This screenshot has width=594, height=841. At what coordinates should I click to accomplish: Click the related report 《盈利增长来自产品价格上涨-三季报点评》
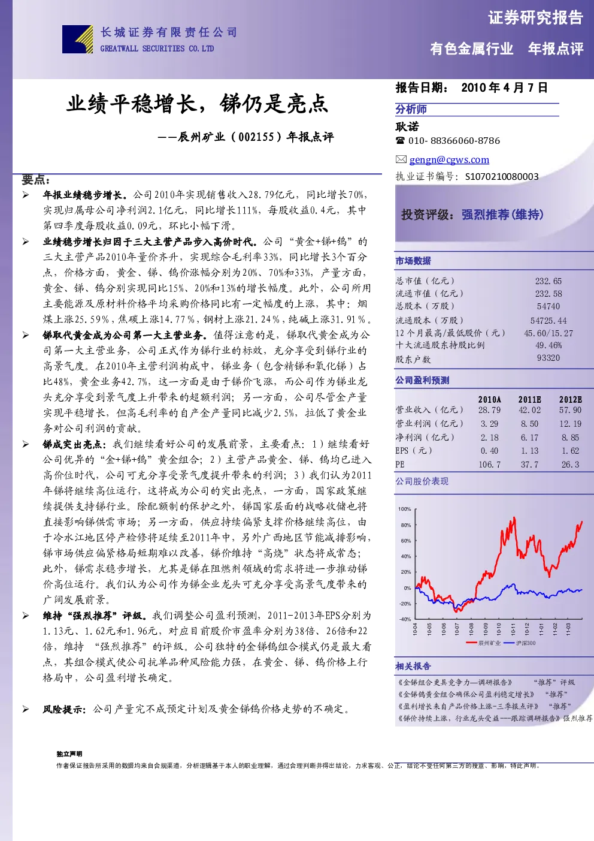468,706
